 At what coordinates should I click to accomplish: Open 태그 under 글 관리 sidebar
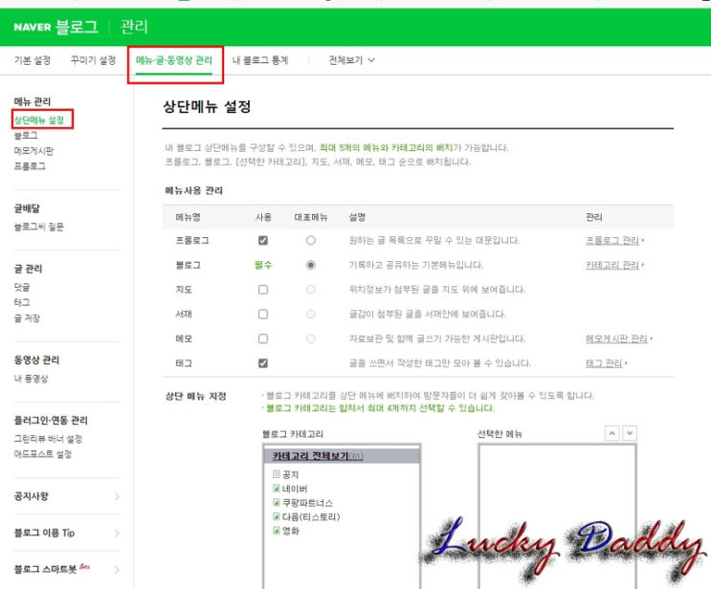pyautogui.click(x=22, y=302)
